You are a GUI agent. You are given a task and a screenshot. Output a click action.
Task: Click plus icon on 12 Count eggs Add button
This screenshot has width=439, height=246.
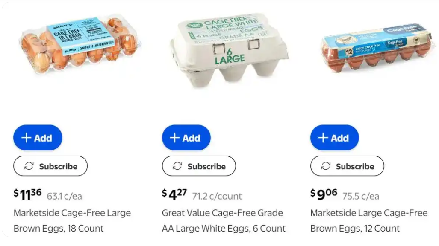coord(323,138)
